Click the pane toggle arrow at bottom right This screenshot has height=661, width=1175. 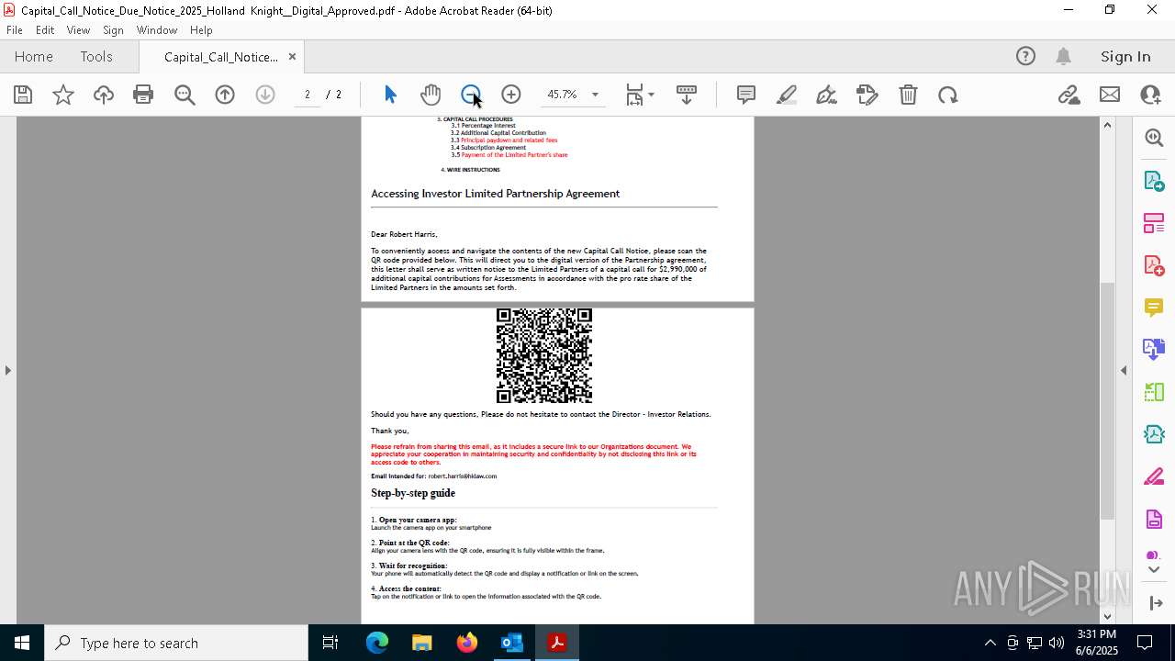tap(1155, 603)
